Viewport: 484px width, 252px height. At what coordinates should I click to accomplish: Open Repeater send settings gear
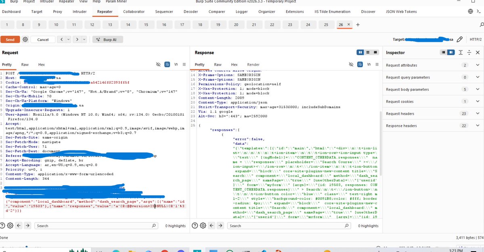[25, 40]
